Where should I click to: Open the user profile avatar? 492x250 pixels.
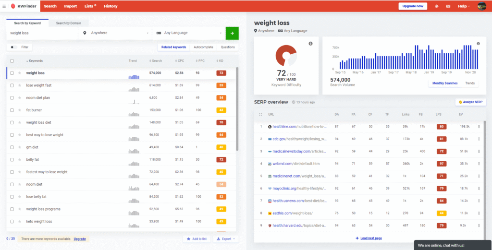pyautogui.click(x=481, y=6)
